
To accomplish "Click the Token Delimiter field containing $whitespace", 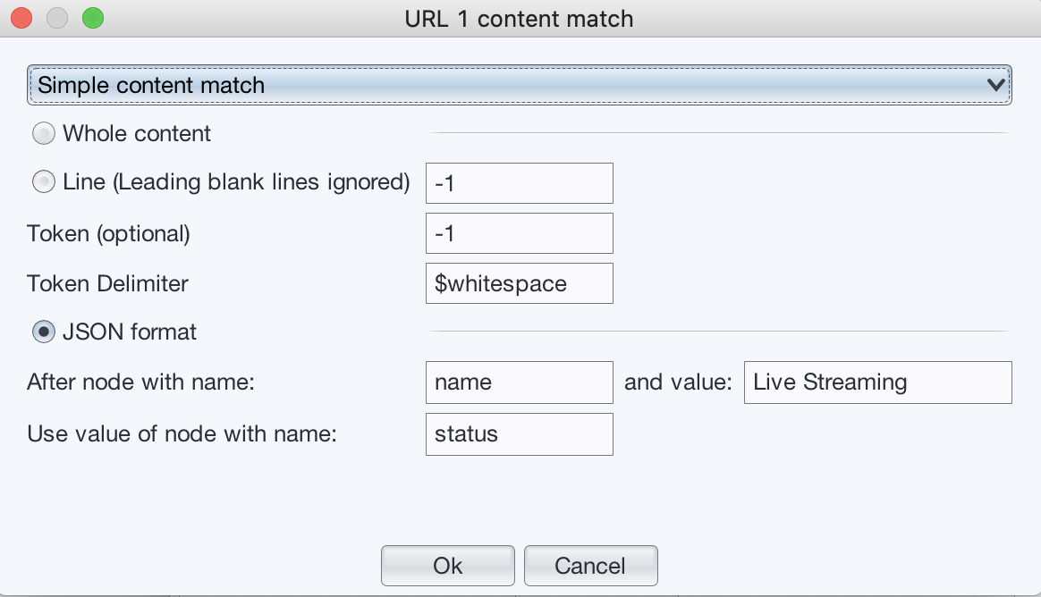I will click(x=519, y=283).
